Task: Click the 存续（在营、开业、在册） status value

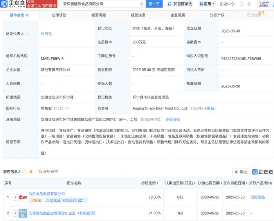Action: point(153,28)
